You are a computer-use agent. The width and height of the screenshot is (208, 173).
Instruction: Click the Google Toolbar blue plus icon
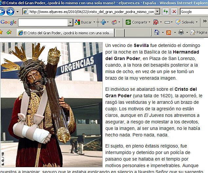pos(103,22)
